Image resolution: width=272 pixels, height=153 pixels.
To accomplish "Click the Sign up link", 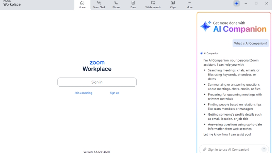I will pyautogui.click(x=115, y=93).
